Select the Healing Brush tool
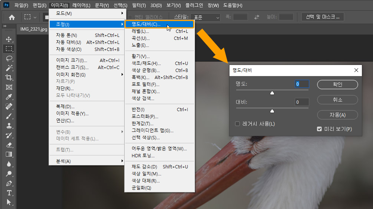The width and height of the screenshot is (373, 209). tap(9, 106)
